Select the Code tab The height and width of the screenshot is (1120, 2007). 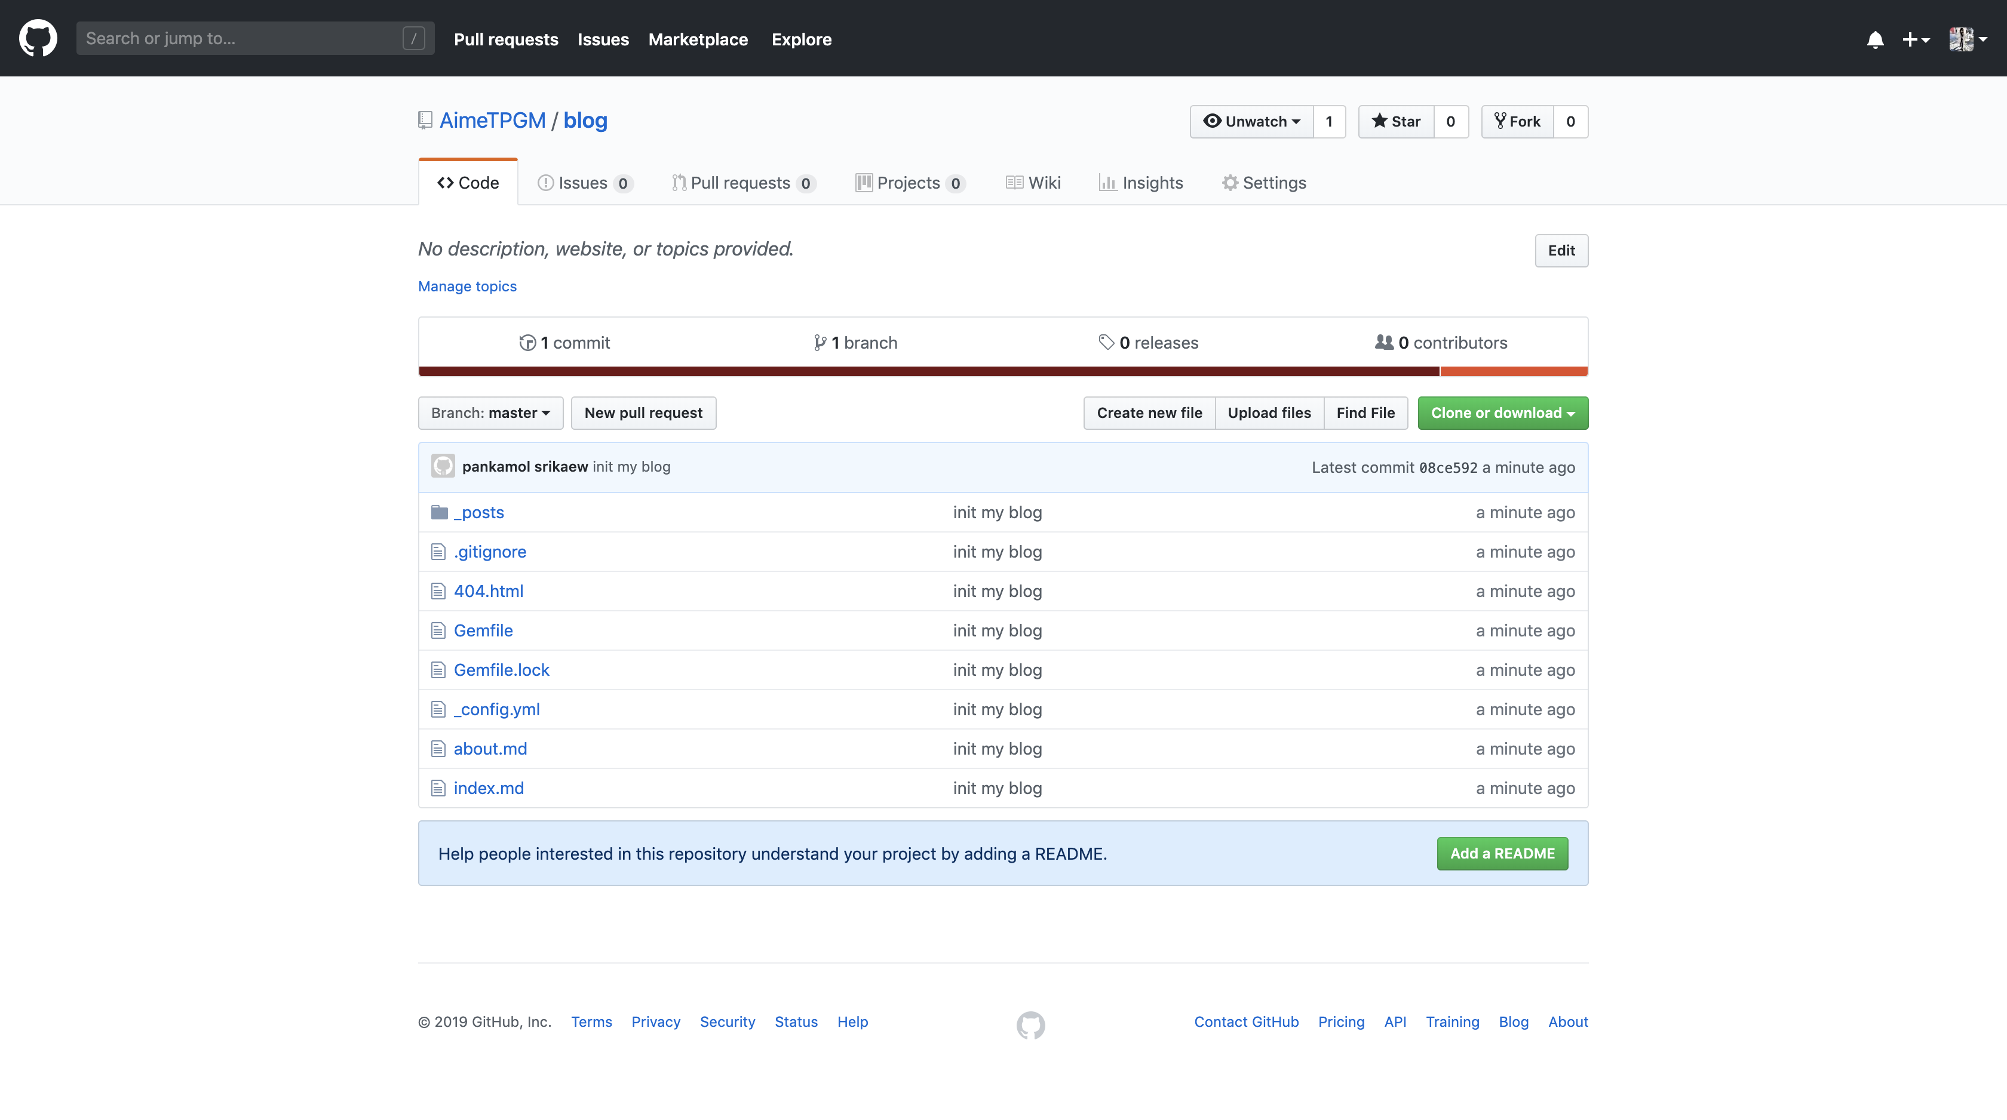468,183
